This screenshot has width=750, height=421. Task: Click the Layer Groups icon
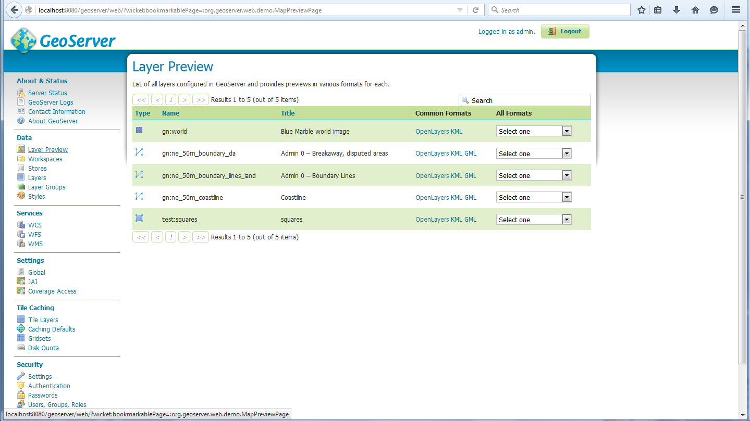pyautogui.click(x=21, y=187)
